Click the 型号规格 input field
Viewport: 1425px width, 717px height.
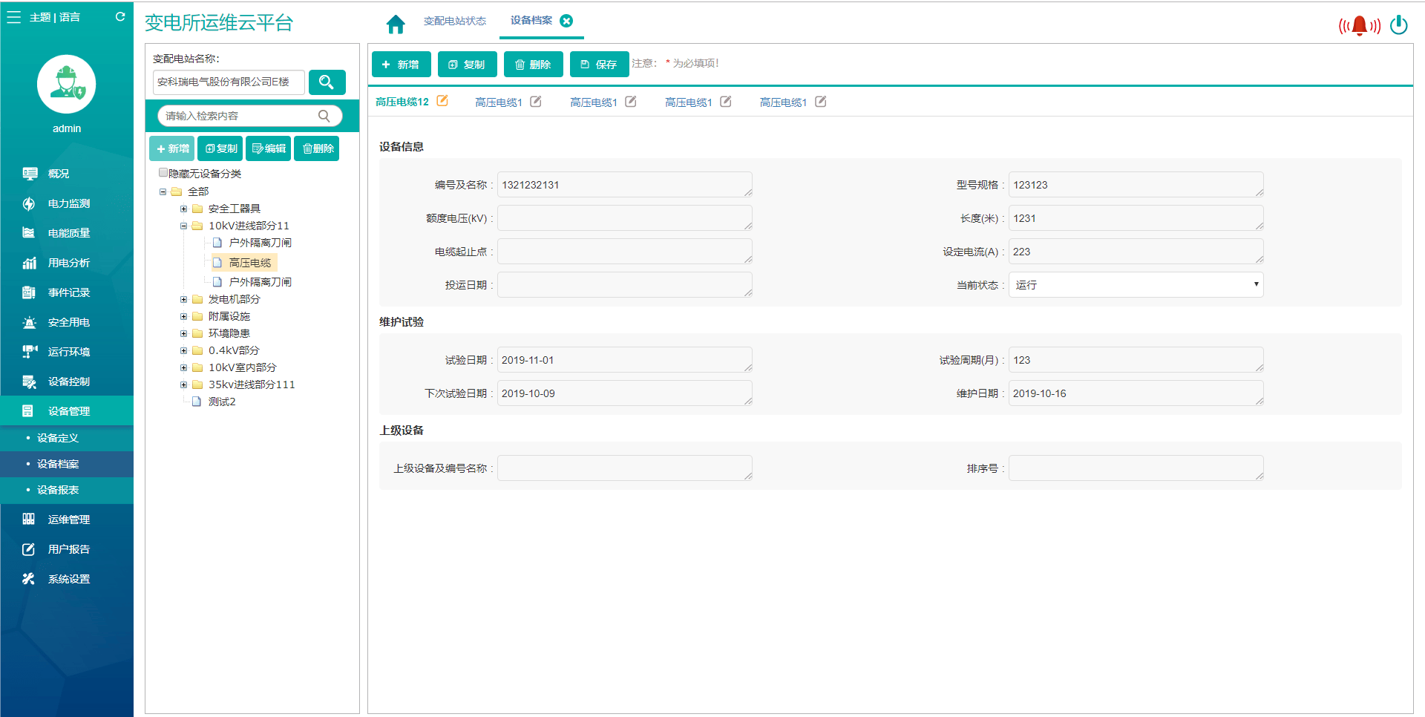(x=1136, y=185)
